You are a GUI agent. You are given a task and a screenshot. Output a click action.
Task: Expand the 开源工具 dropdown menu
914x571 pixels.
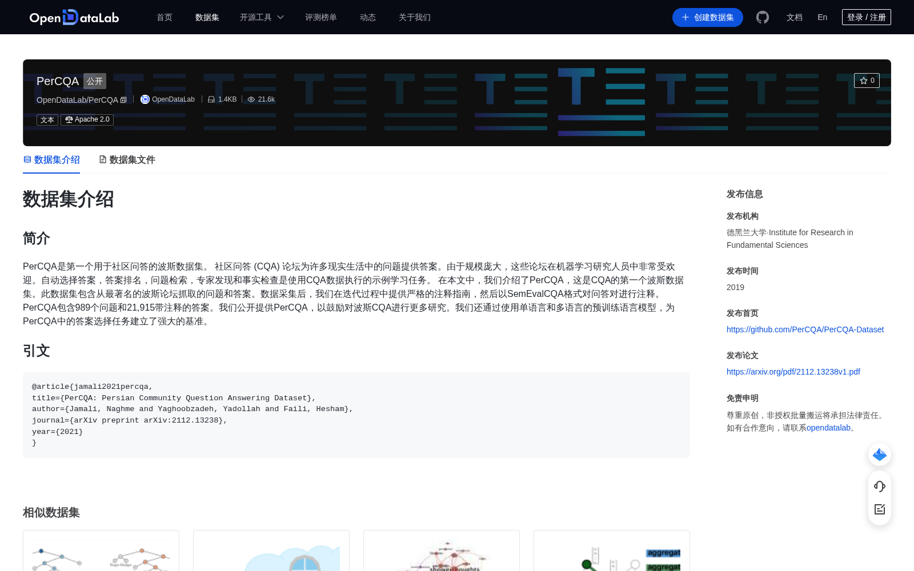[x=262, y=17]
